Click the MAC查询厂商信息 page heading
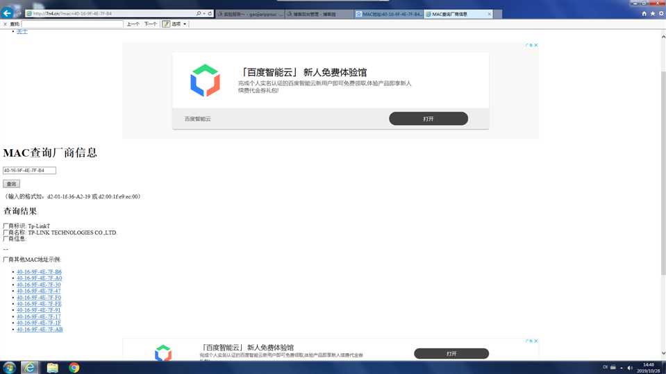The height and width of the screenshot is (374, 666). pyautogui.click(x=50, y=153)
